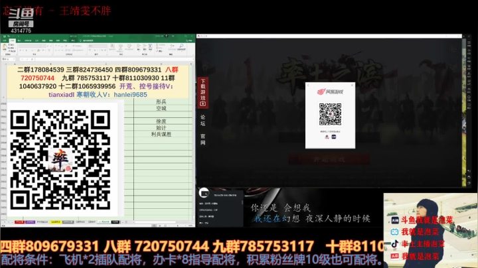The height and width of the screenshot is (268, 478).
Task: Click the Format cells icon in Excel ribbon
Action: pyautogui.click(x=150, y=46)
